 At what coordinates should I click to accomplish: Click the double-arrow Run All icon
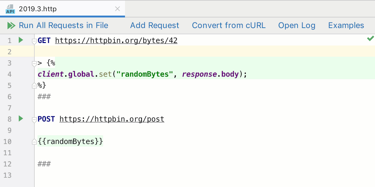(x=11, y=25)
